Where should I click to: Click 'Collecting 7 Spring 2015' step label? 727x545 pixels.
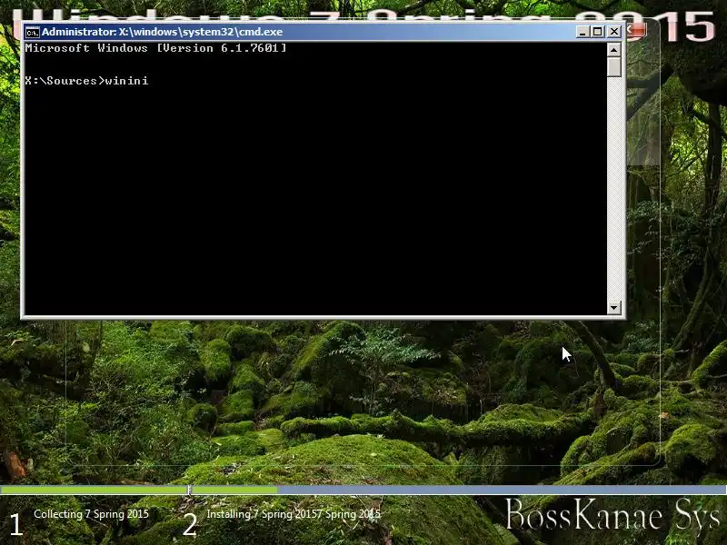[92, 514]
